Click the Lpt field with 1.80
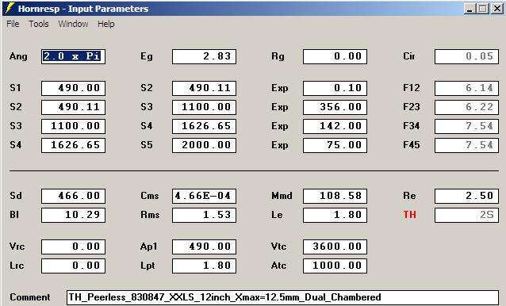 point(204,266)
